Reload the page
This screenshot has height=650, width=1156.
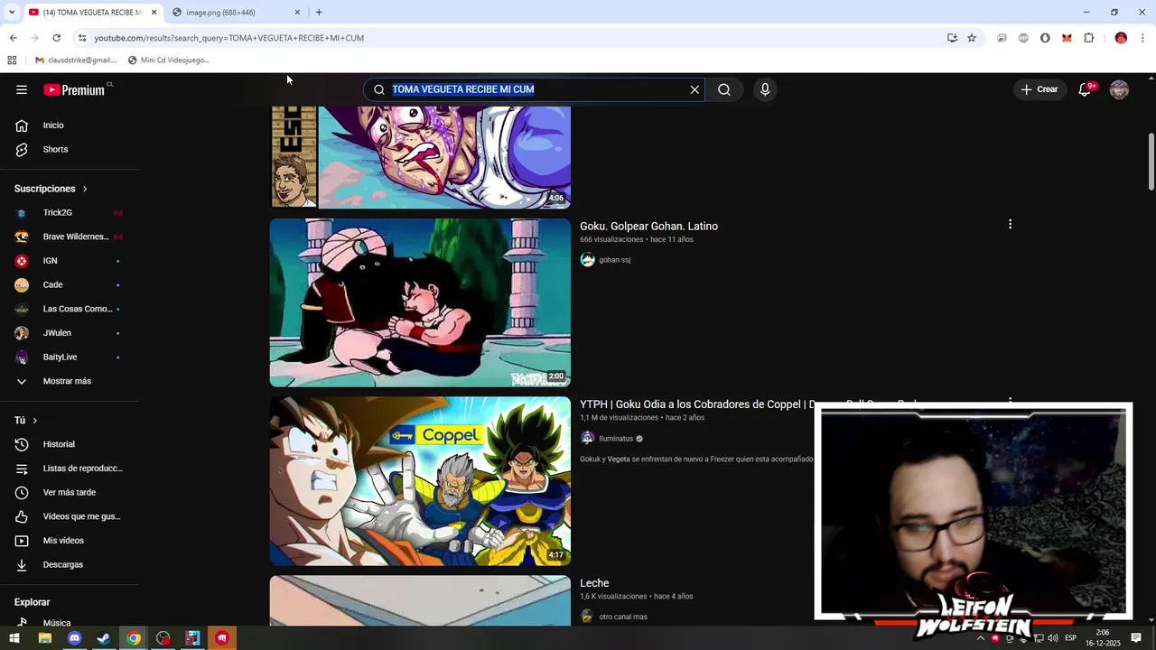point(56,38)
